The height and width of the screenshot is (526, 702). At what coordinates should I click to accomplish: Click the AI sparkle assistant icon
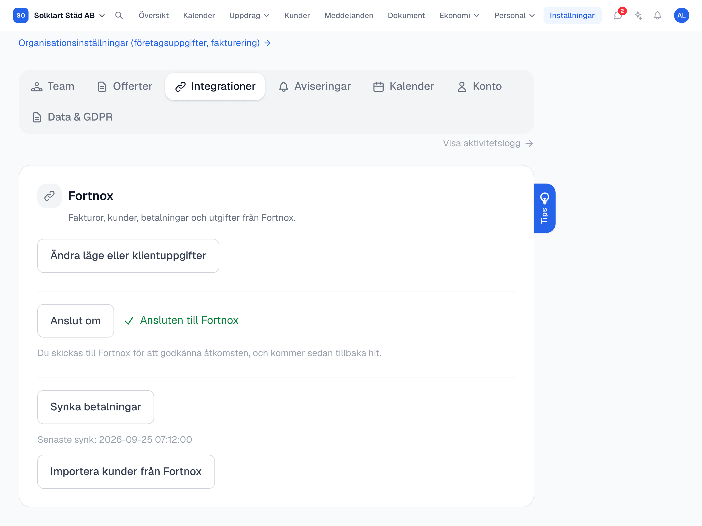pyautogui.click(x=638, y=15)
